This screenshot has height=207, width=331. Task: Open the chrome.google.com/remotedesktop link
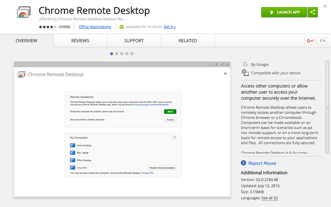click(x=151, y=105)
